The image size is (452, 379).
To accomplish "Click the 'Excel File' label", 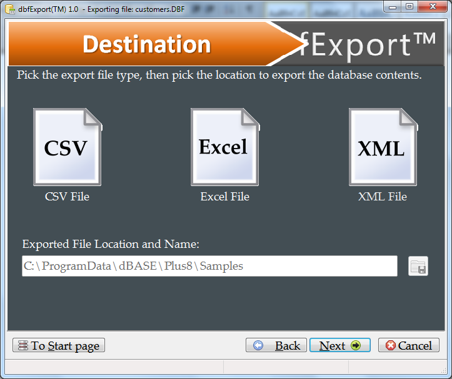I will [225, 197].
